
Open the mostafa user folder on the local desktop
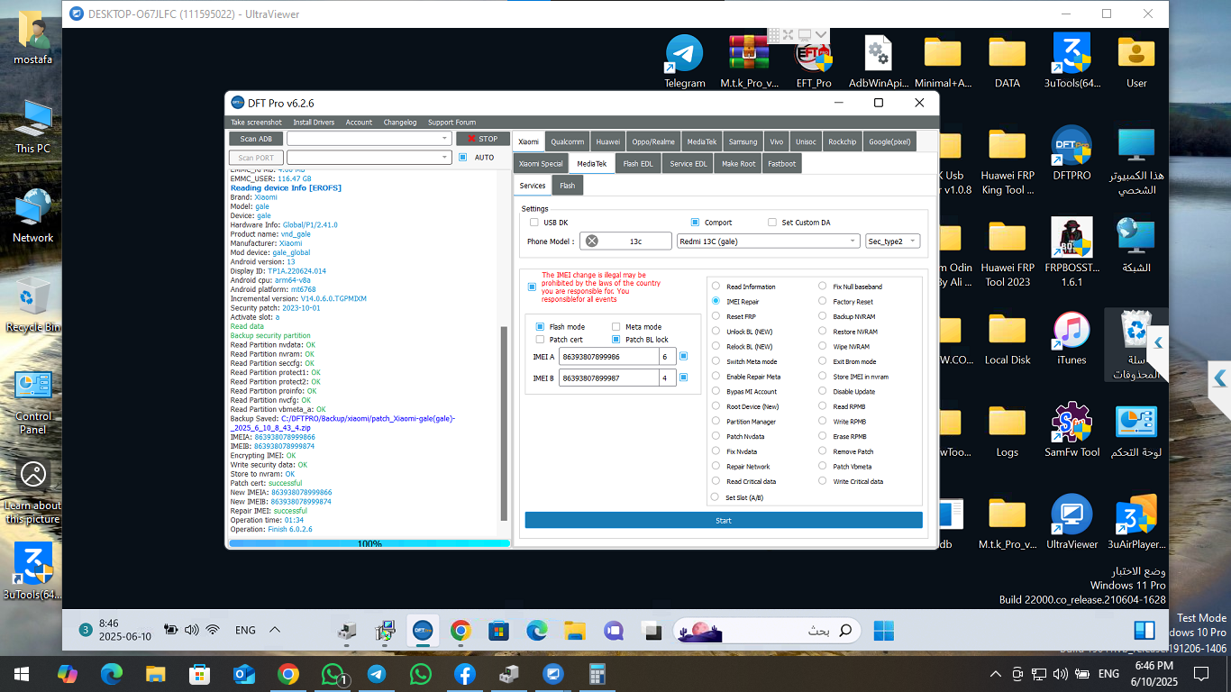click(33, 40)
